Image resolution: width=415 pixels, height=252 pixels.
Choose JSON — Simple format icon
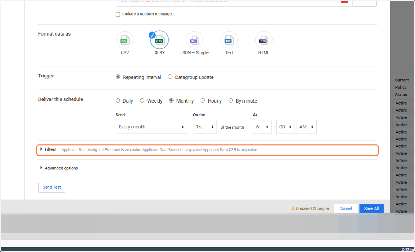coord(194,40)
